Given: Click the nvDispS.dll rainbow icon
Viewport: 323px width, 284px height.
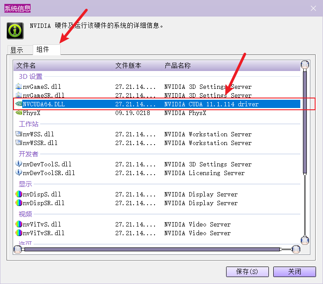Looking at the screenshot, I should point(18,194).
